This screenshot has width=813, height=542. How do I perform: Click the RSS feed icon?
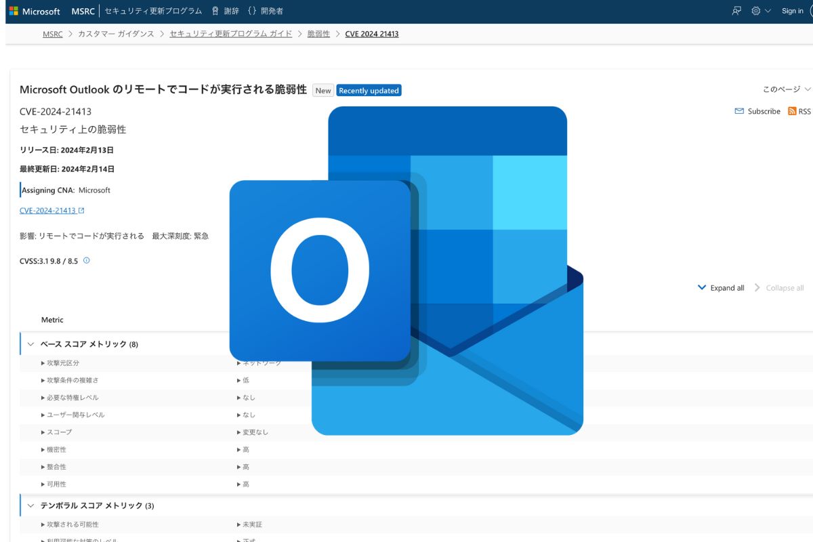pyautogui.click(x=792, y=111)
